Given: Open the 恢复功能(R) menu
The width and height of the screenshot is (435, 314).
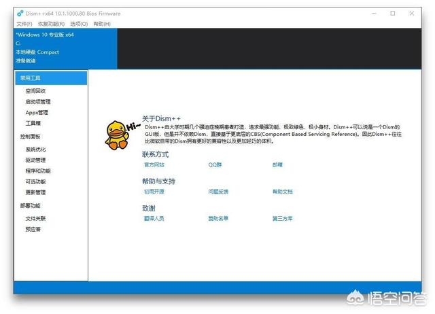Looking at the screenshot, I should (x=52, y=24).
